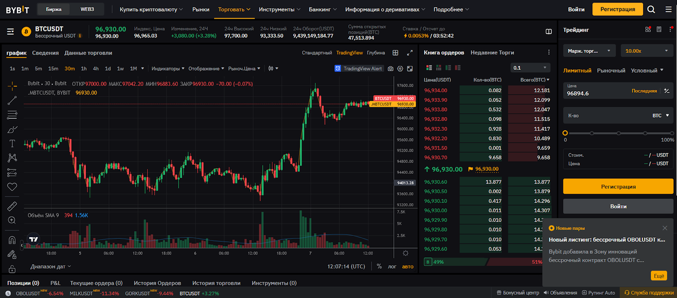
Task: Toggle magnet mode for drawings
Action: click(x=12, y=239)
